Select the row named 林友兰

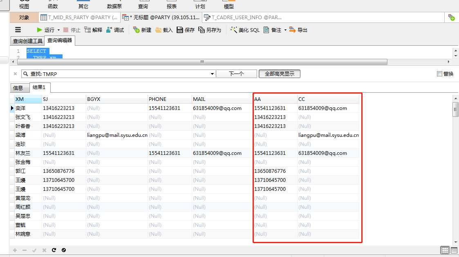coord(23,153)
